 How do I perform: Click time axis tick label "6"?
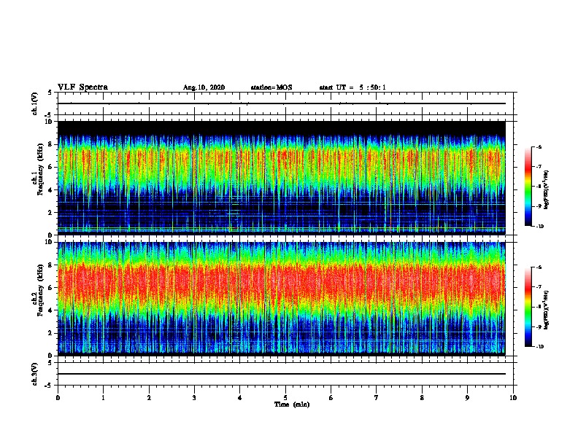pyautogui.click(x=331, y=398)
